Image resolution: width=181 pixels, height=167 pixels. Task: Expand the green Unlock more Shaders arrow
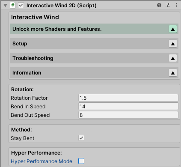point(173,29)
